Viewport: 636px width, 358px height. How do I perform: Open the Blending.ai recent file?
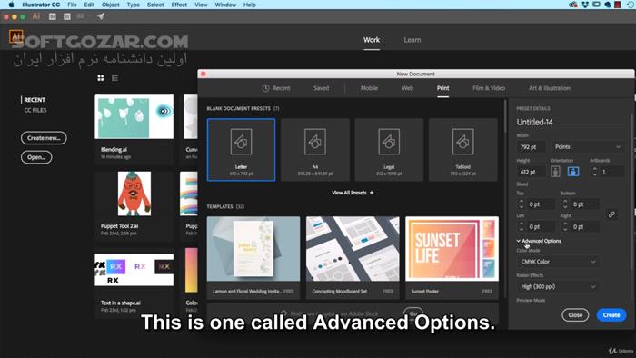click(x=134, y=129)
